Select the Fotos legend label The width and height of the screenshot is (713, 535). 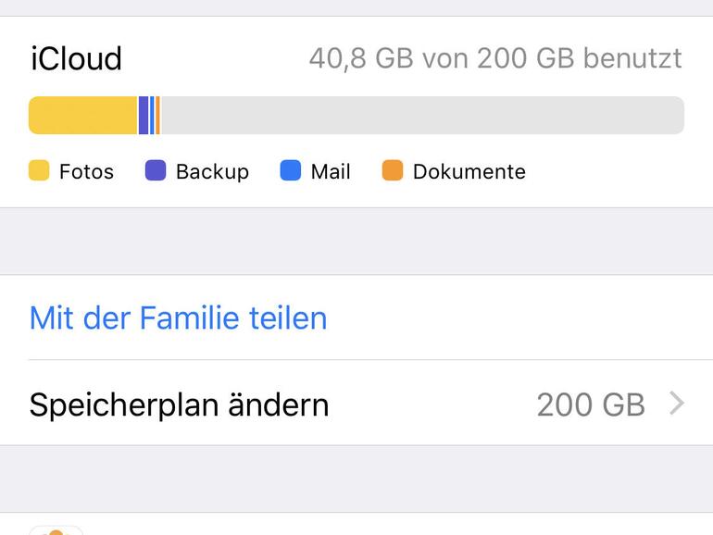click(86, 172)
